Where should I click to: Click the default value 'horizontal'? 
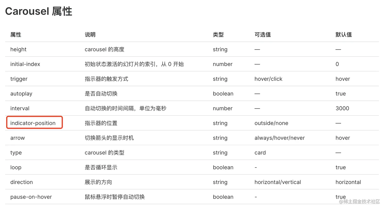point(348,182)
